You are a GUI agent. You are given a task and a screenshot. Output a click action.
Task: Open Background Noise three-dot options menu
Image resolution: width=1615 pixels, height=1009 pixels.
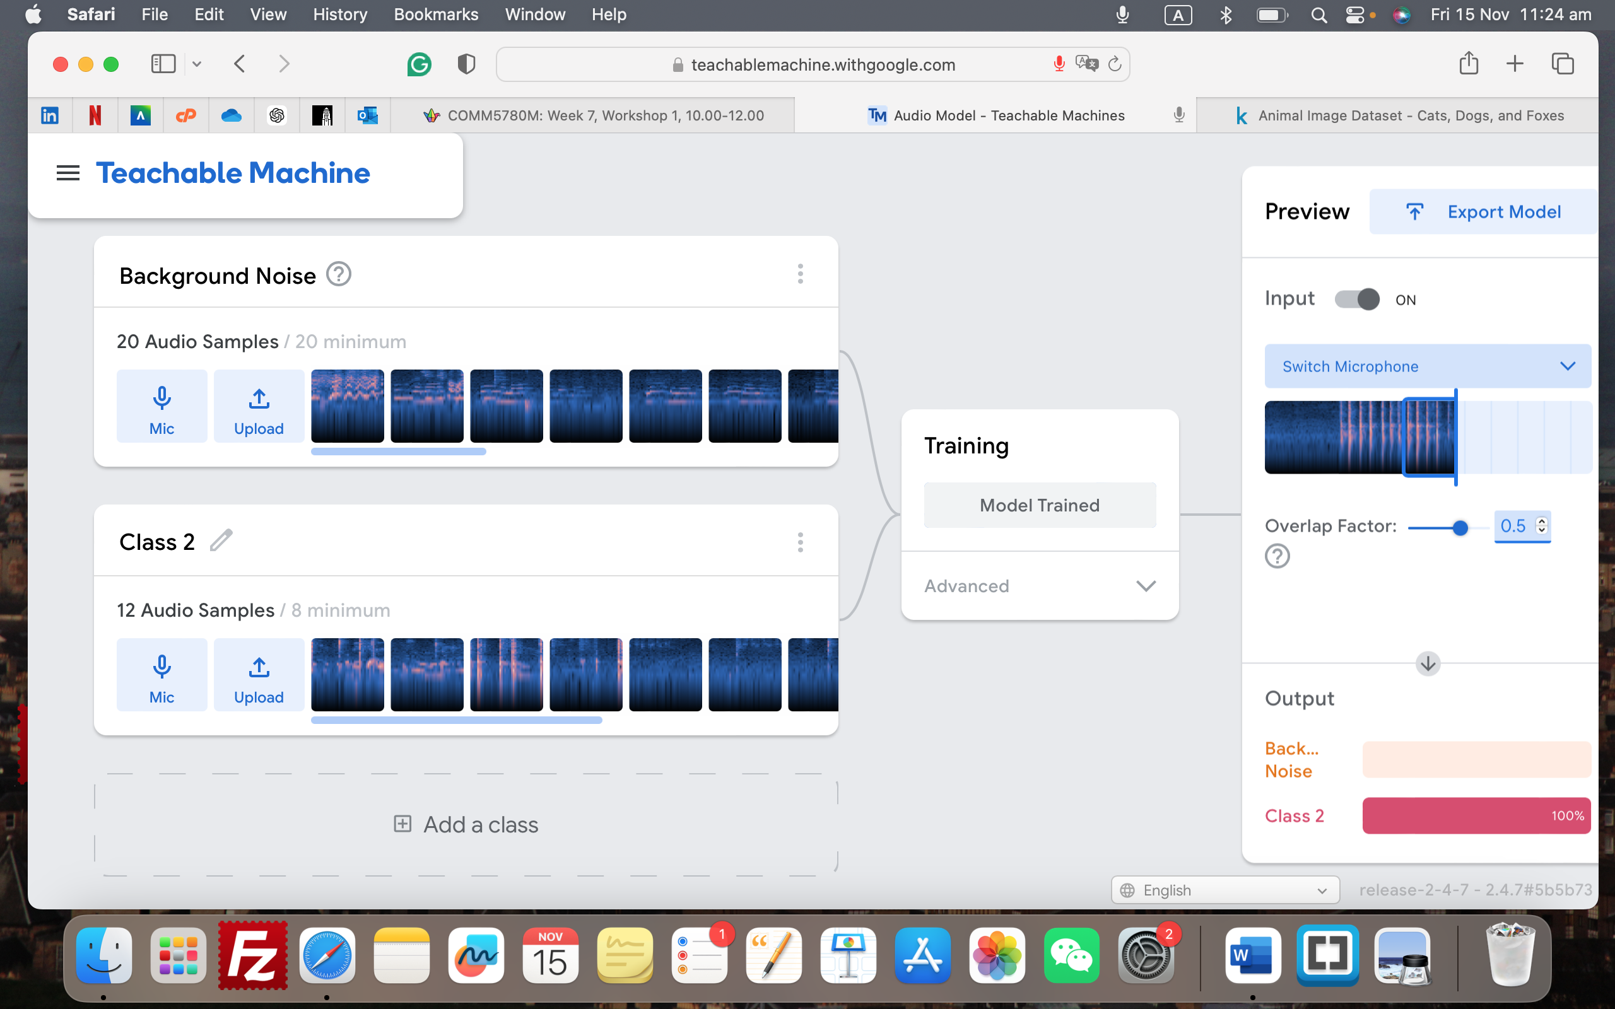coord(800,274)
